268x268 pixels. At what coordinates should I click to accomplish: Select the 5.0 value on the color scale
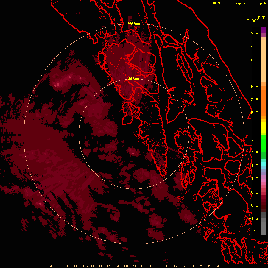255,113
